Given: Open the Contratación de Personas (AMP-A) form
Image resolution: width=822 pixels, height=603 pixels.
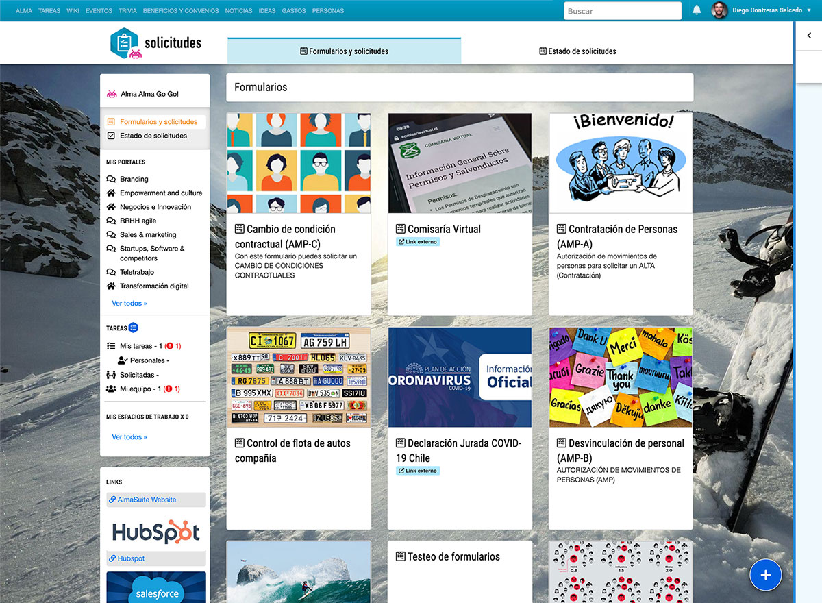Looking at the screenshot, I should pyautogui.click(x=617, y=236).
